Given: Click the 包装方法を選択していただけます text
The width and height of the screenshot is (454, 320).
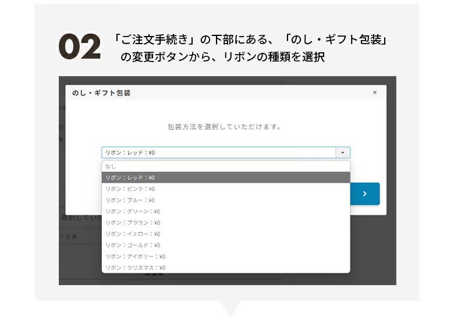Looking at the screenshot, I should pos(224,126).
